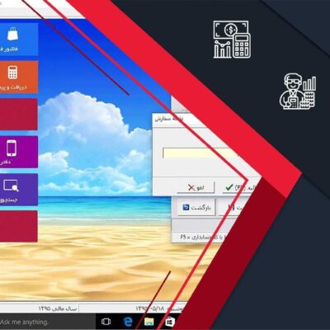Click the yellow input field in dialog

click(200, 153)
